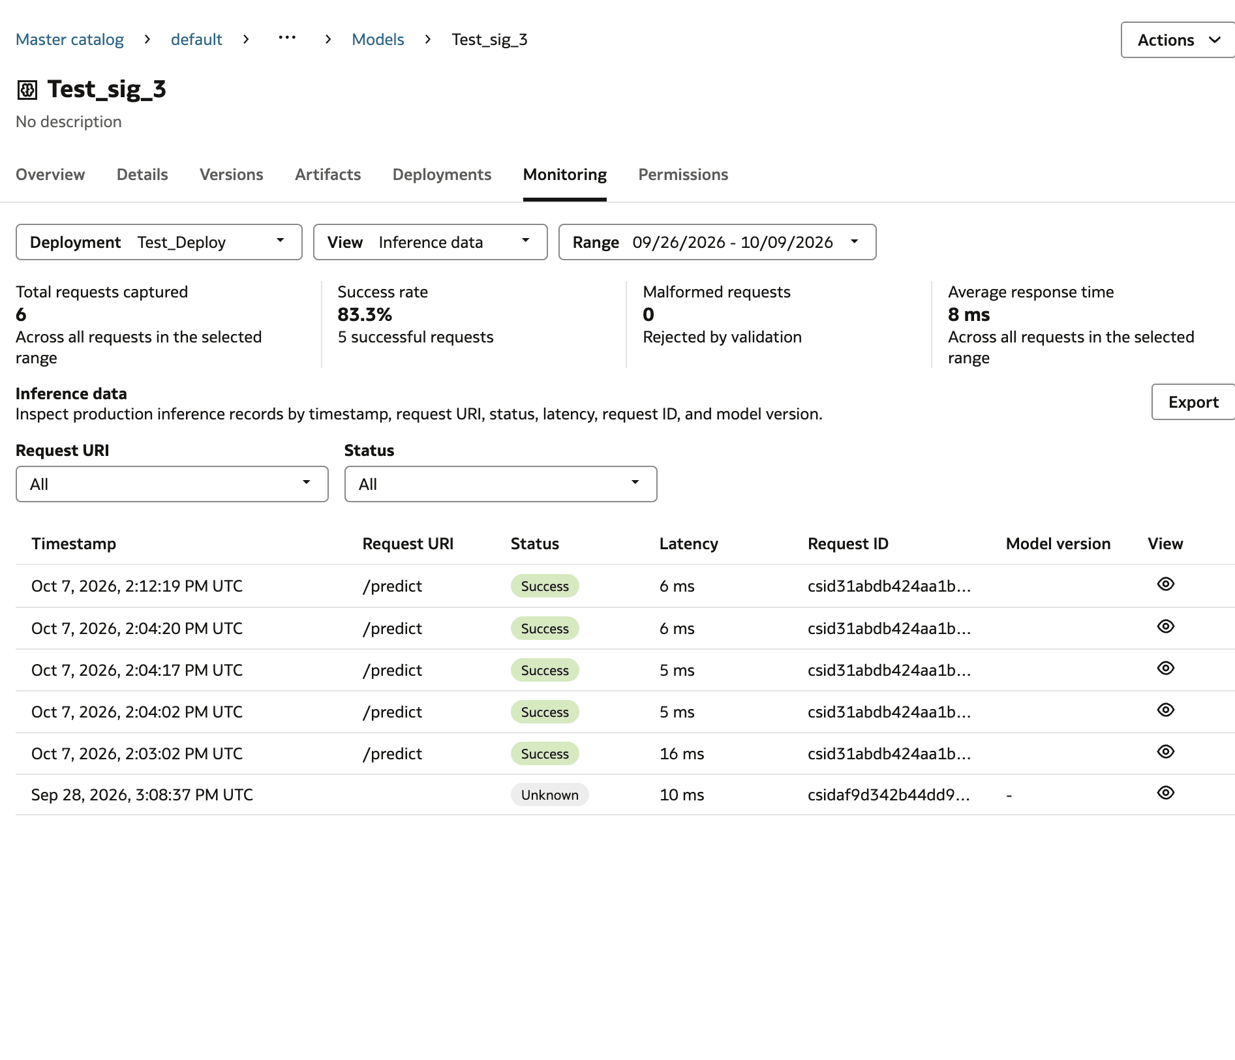Click the 10 ms latency value
This screenshot has height=1060, width=1235.
[x=682, y=795]
